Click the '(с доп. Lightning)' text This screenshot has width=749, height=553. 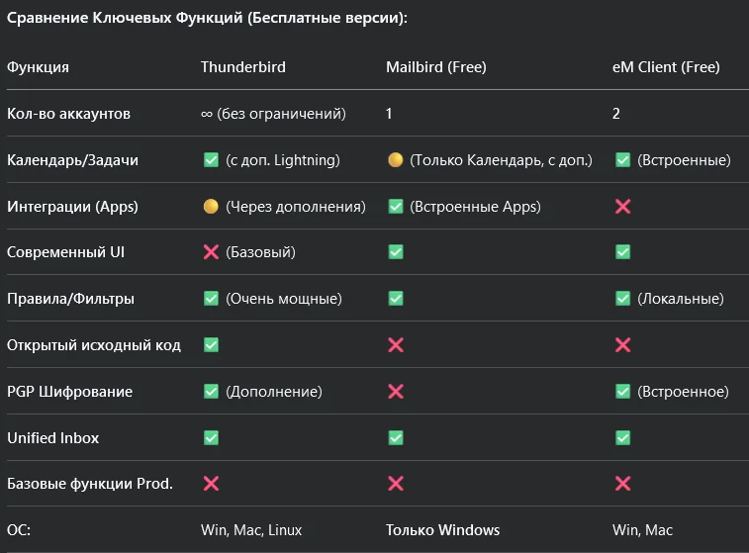[x=283, y=160]
